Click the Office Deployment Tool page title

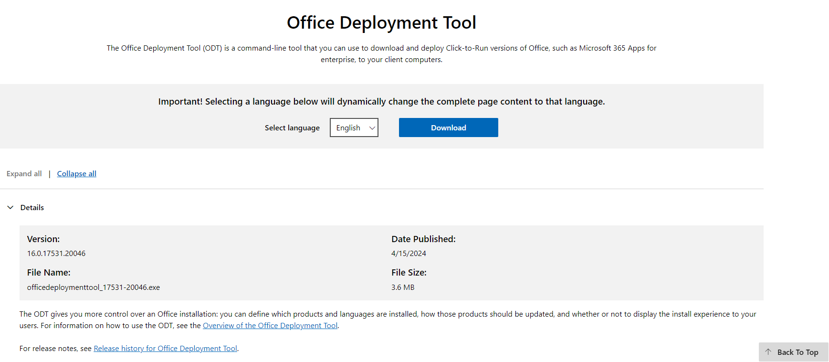381,22
